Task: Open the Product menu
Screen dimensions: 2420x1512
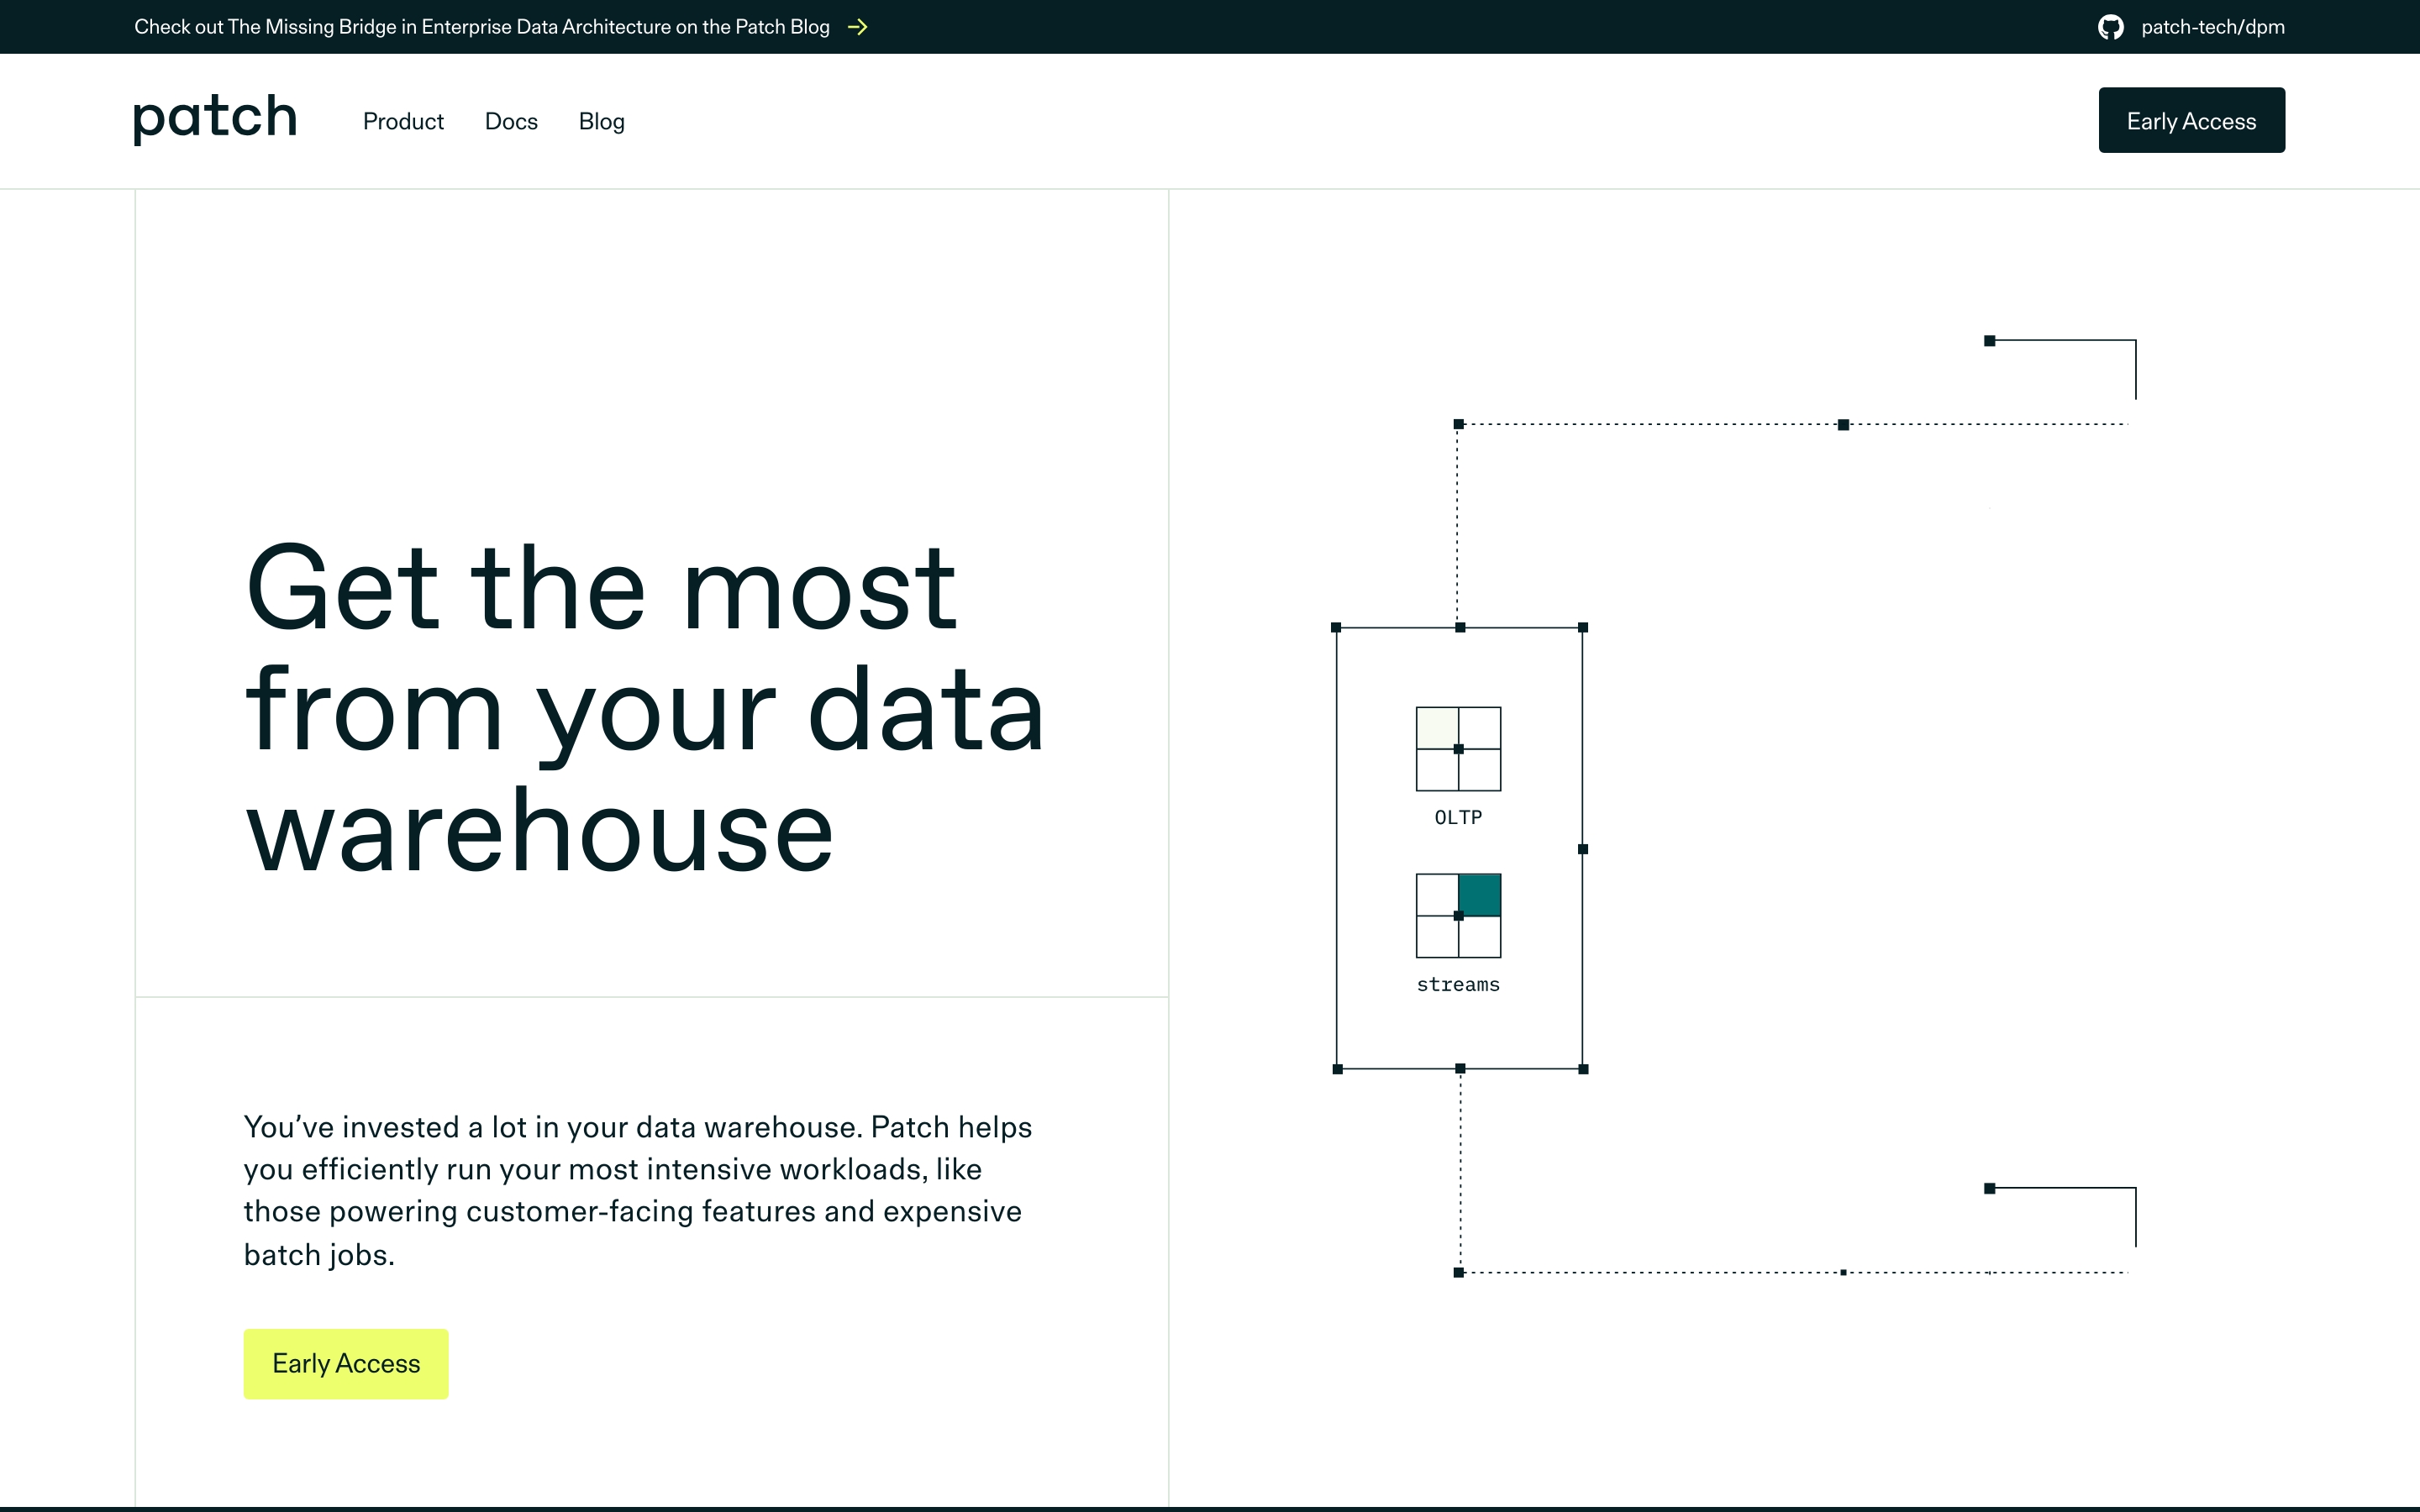Action: [x=403, y=121]
